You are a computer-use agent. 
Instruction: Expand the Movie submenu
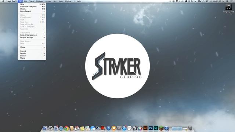point(32,47)
